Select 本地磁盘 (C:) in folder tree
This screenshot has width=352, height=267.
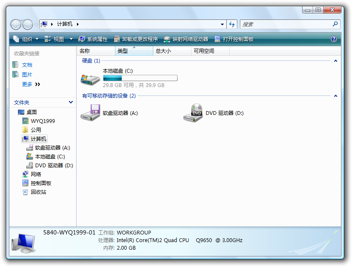tap(50, 156)
